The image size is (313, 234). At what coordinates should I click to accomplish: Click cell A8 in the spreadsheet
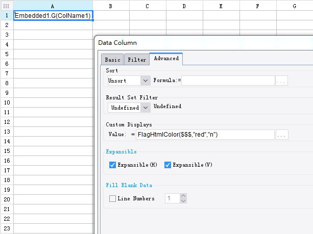tap(53, 83)
